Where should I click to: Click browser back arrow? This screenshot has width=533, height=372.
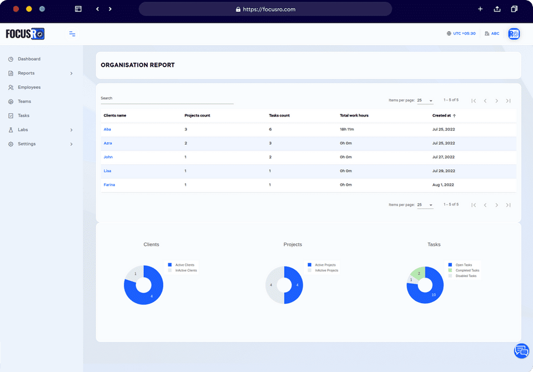(x=98, y=9)
